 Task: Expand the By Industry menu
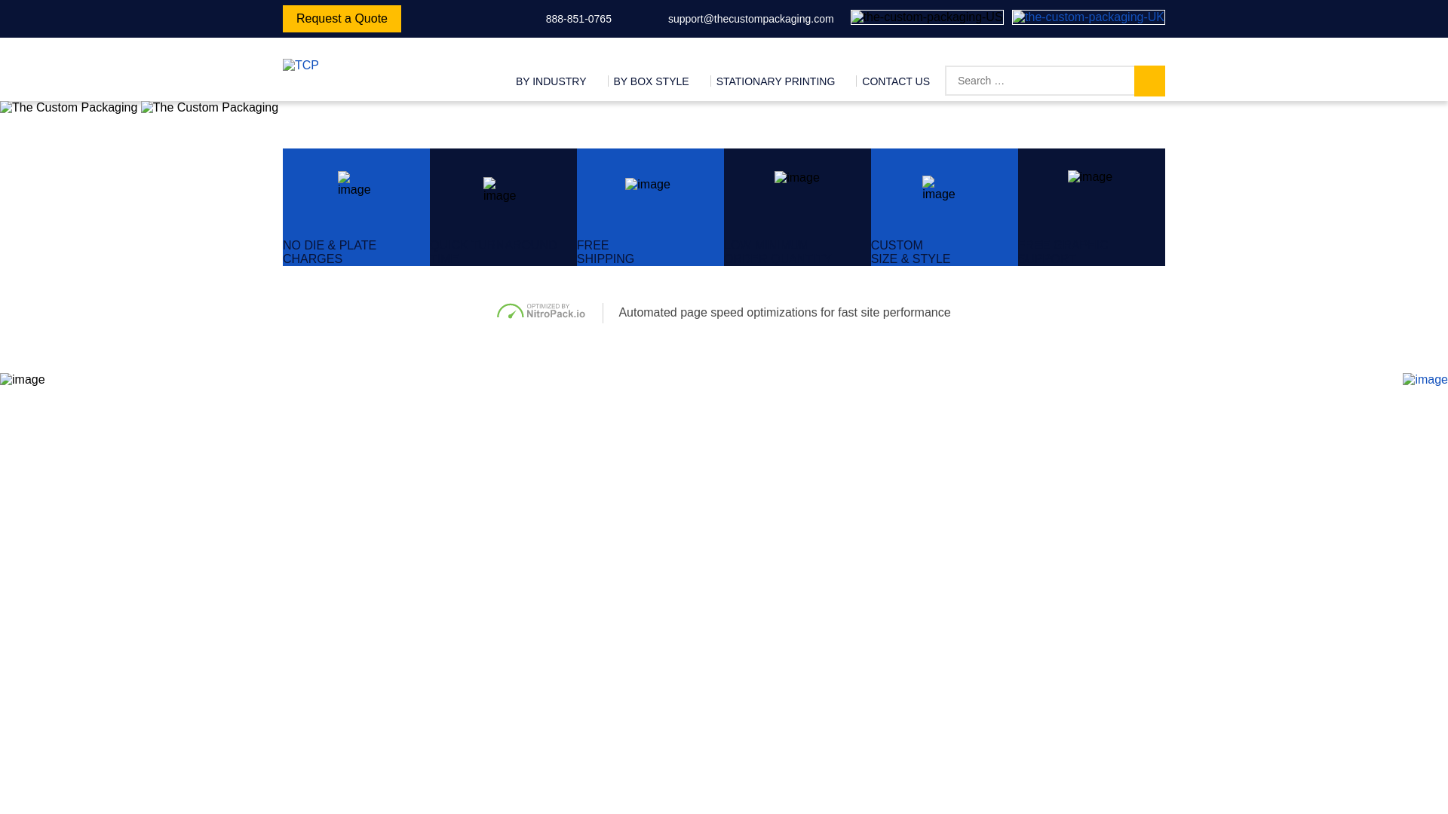coord(551,81)
